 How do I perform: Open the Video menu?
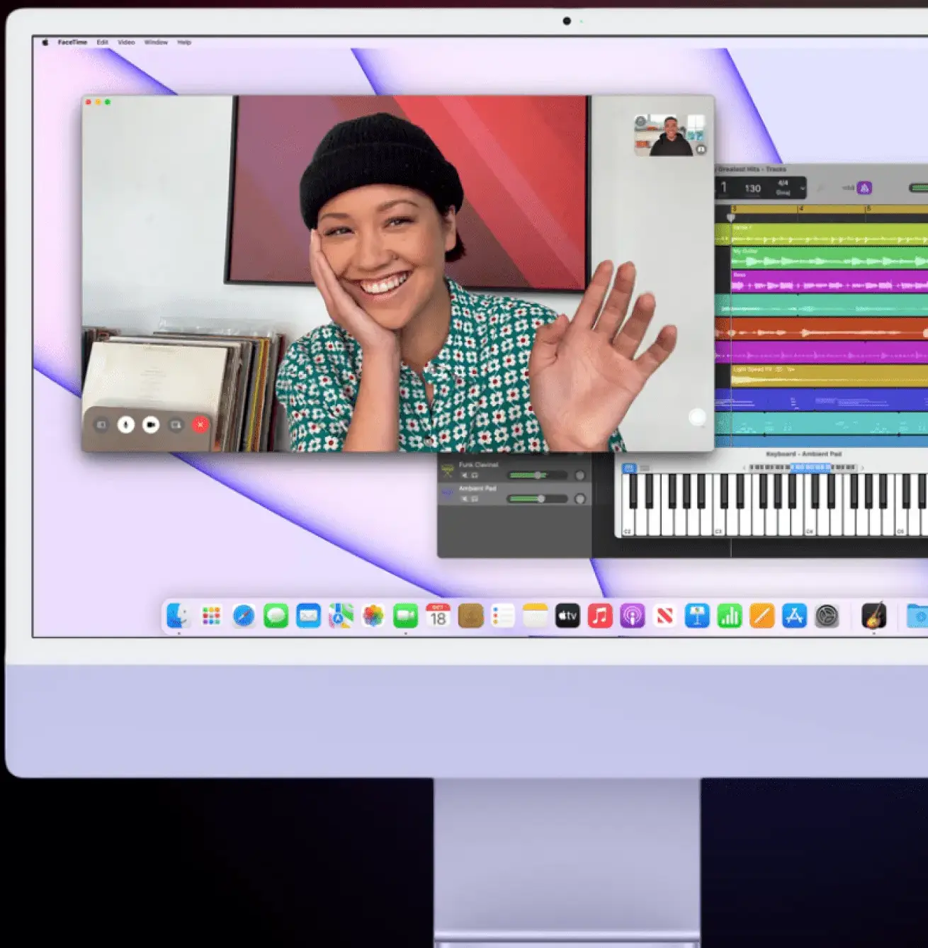click(126, 42)
